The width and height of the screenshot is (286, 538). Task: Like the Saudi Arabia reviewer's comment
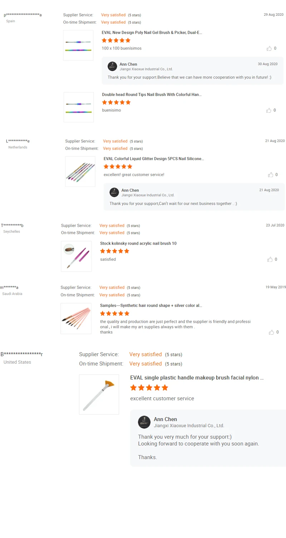271,332
